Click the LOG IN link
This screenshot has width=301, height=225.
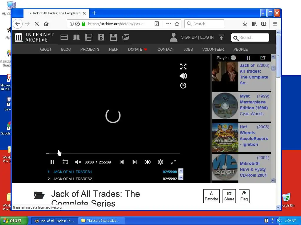coord(207,37)
